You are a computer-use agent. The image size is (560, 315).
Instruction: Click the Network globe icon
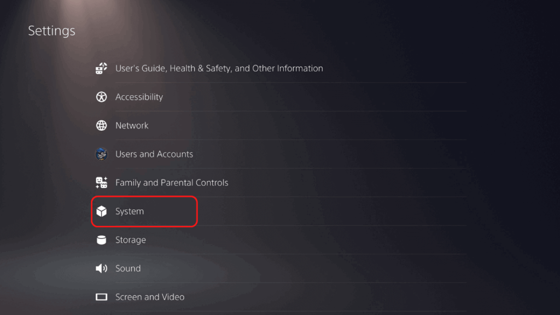(x=101, y=125)
